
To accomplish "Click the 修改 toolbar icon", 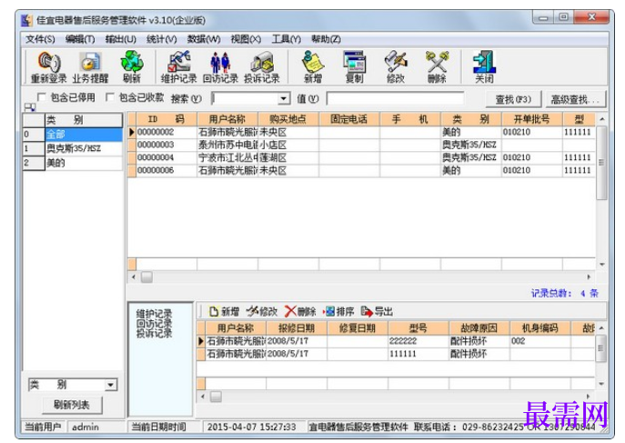I will tap(396, 67).
